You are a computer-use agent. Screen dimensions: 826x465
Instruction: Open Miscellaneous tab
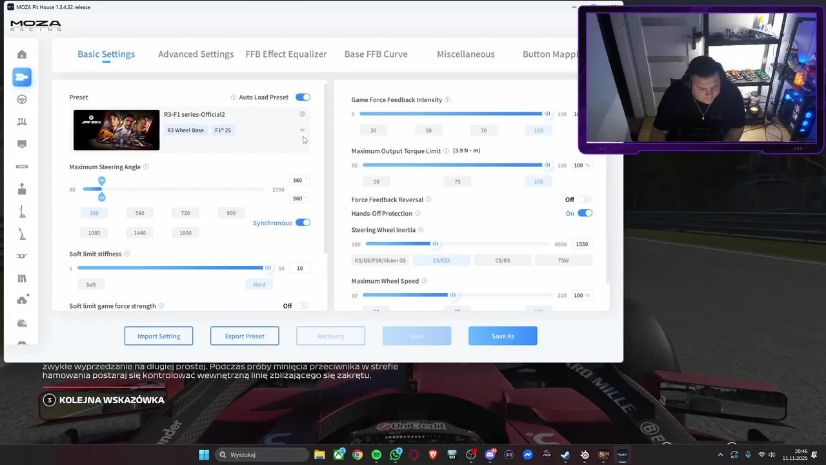point(465,54)
